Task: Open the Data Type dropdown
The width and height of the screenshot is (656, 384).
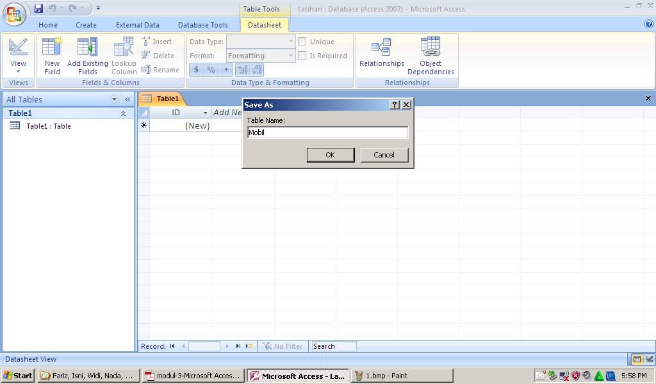Action: pos(291,41)
